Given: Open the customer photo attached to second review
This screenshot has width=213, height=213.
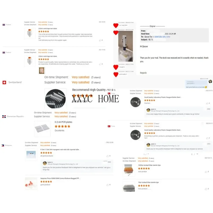Looking at the screenshot, I should [42, 71].
